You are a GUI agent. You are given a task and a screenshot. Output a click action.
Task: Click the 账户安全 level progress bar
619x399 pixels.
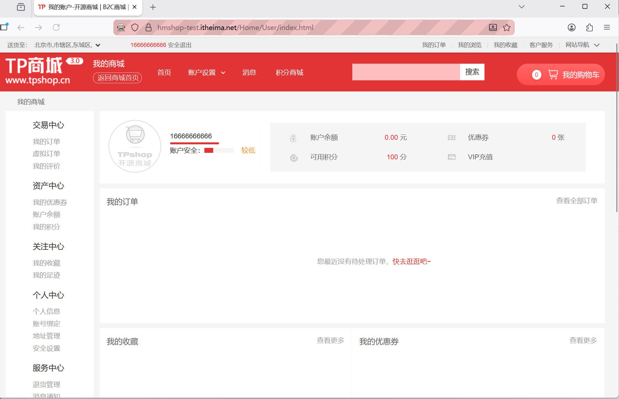click(219, 151)
